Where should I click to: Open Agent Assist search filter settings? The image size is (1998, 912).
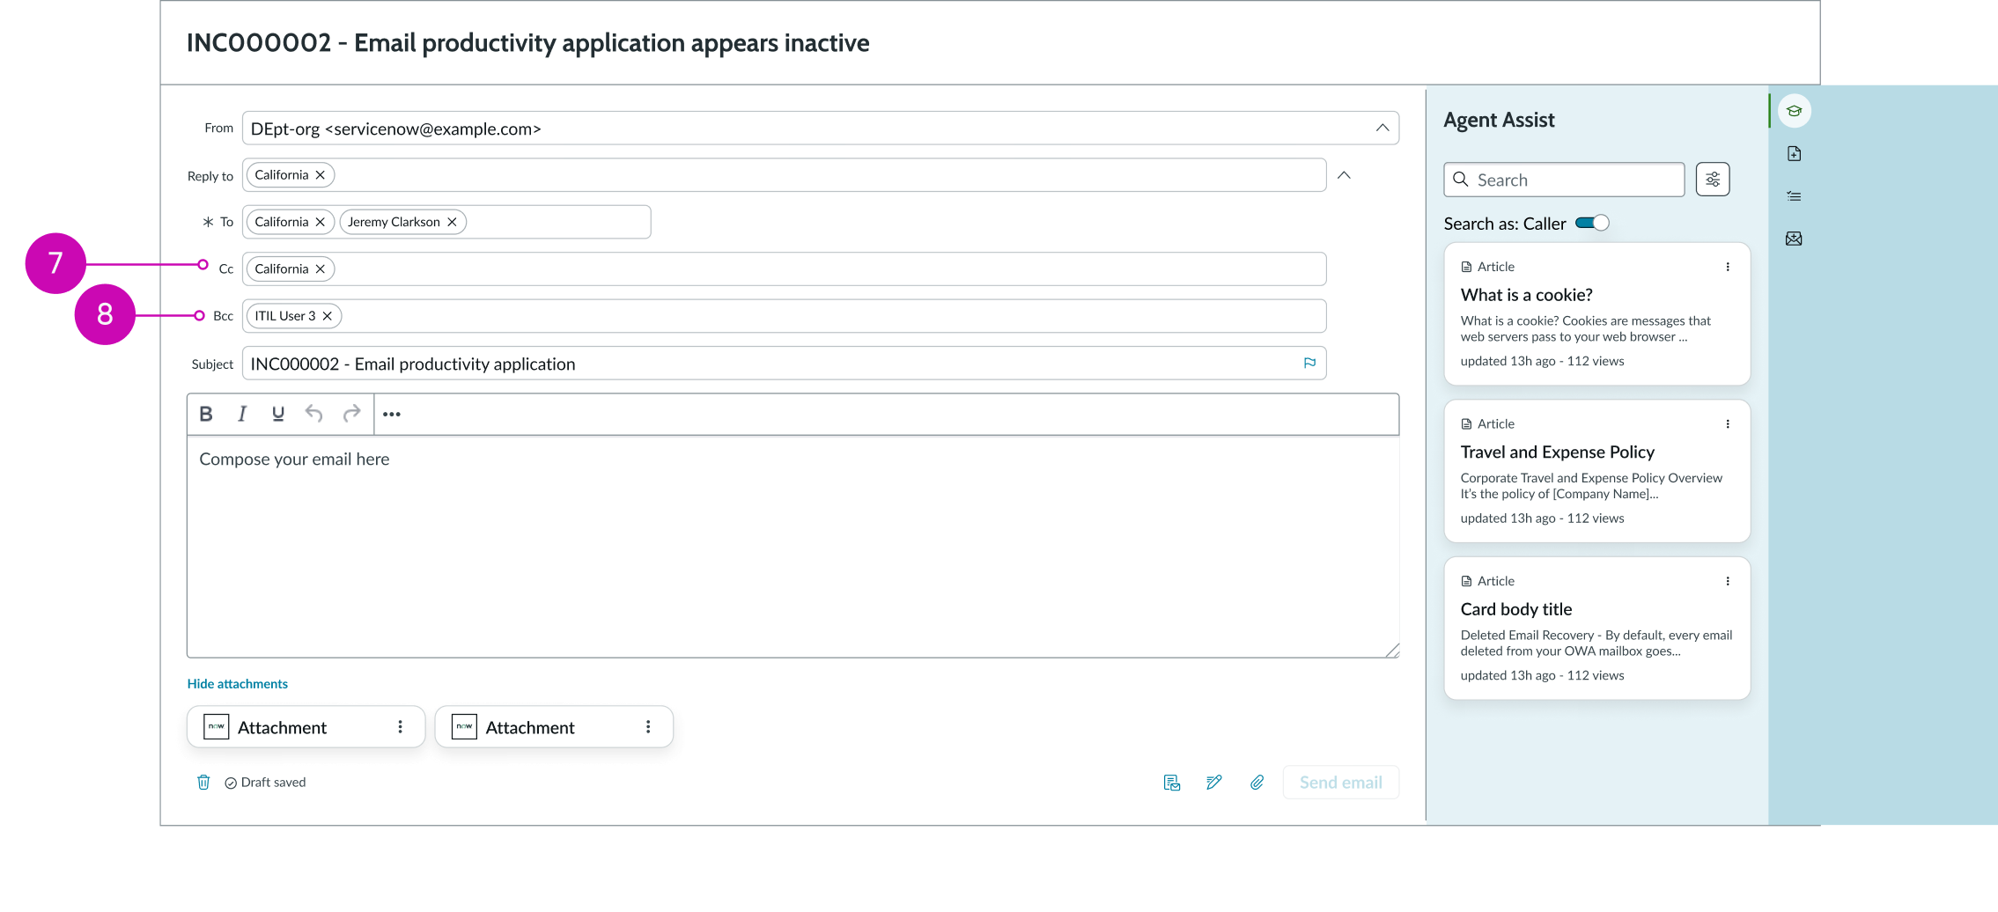tap(1713, 180)
